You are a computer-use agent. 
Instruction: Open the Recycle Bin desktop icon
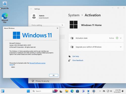pos(5,5)
